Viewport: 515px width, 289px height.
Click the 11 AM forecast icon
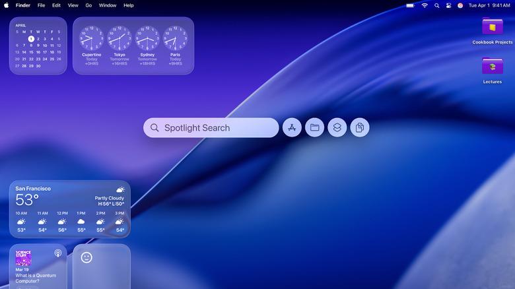pyautogui.click(x=42, y=221)
